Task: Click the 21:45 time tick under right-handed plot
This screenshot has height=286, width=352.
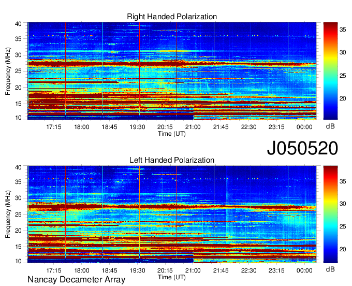Action: pos(221,127)
